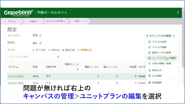185x104 pixels.
Task: Click the 開始ユニット column header
Action: click(92, 67)
